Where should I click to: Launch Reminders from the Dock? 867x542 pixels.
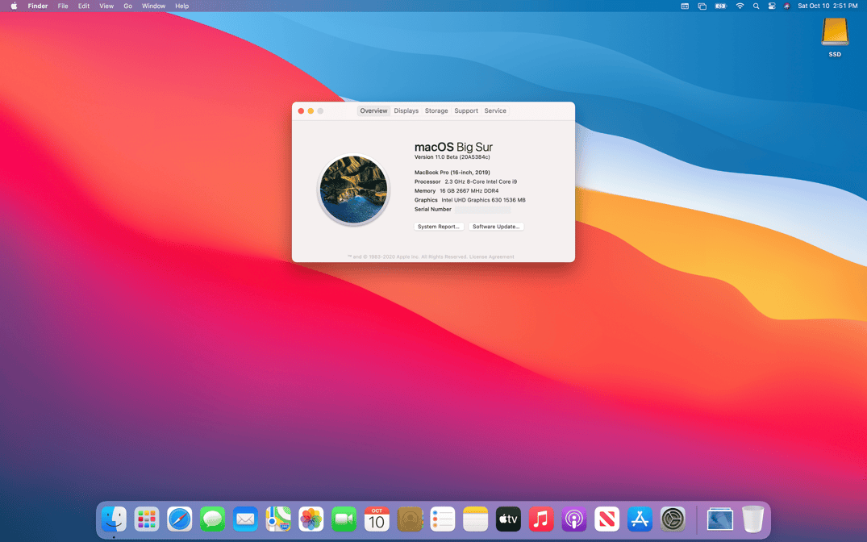tap(442, 519)
